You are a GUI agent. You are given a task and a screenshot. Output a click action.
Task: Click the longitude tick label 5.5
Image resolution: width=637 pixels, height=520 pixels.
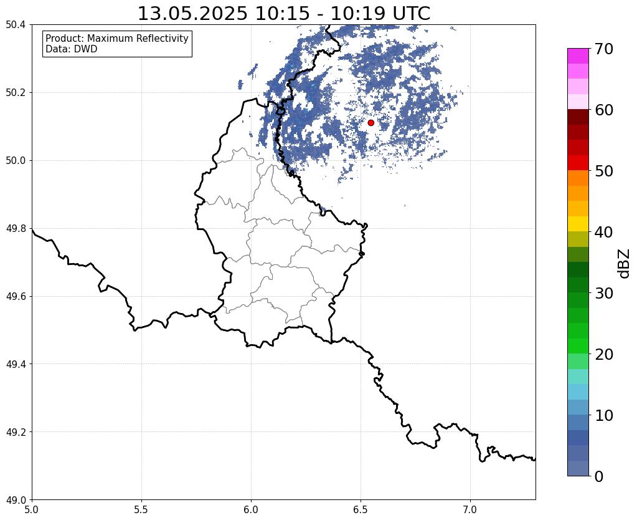(141, 509)
